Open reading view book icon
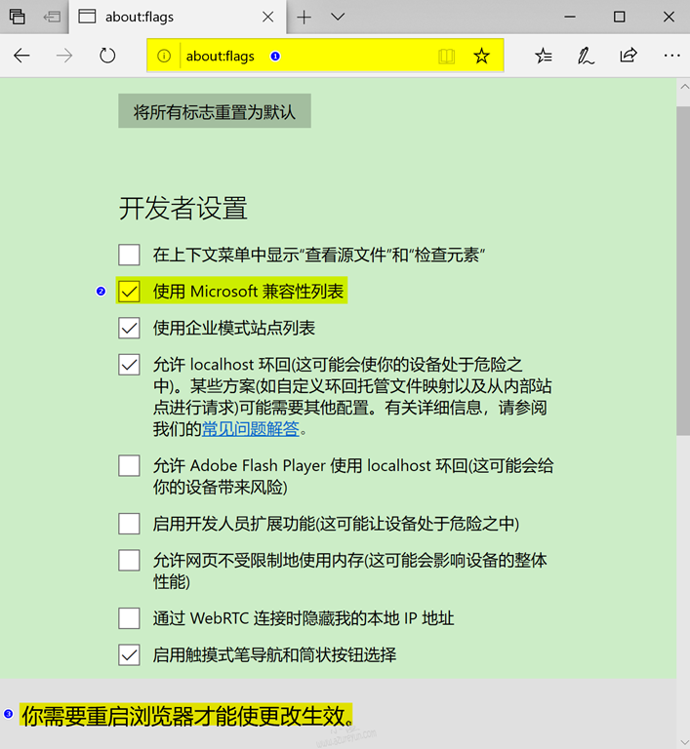The image size is (690, 749). click(446, 56)
